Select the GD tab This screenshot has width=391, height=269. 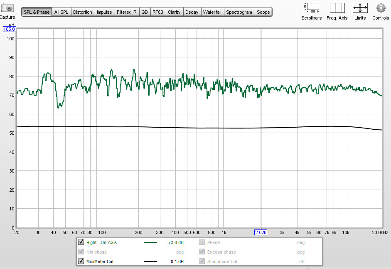click(x=145, y=12)
